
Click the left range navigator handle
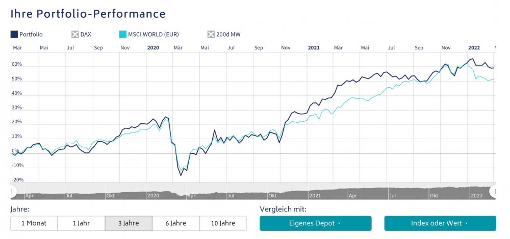(x=12, y=191)
